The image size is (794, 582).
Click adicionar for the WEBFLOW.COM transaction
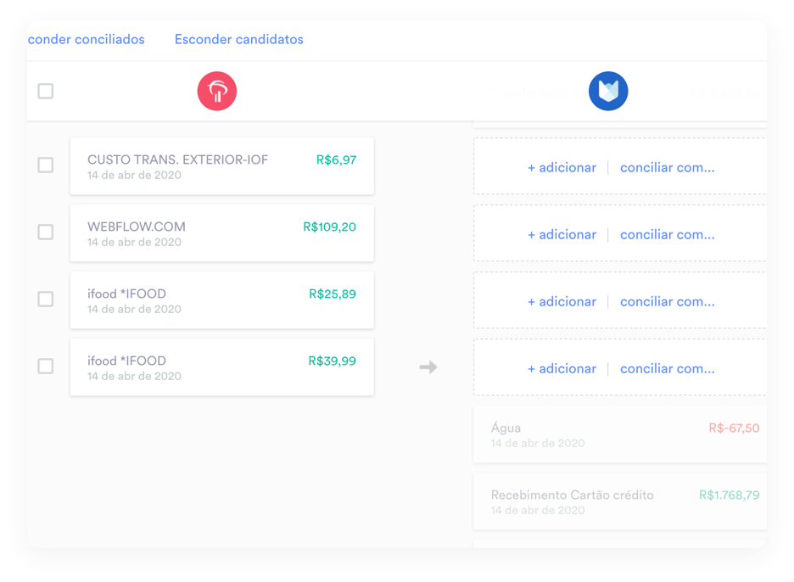pos(562,234)
